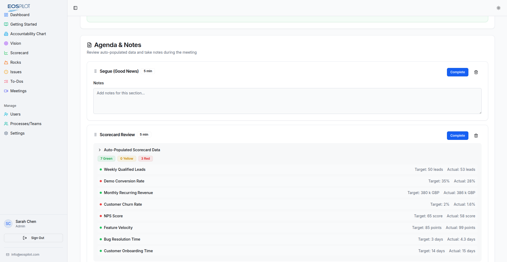Click the Target: 65 score value
Screen dimensions: 507x262
pyautogui.click(x=428, y=216)
